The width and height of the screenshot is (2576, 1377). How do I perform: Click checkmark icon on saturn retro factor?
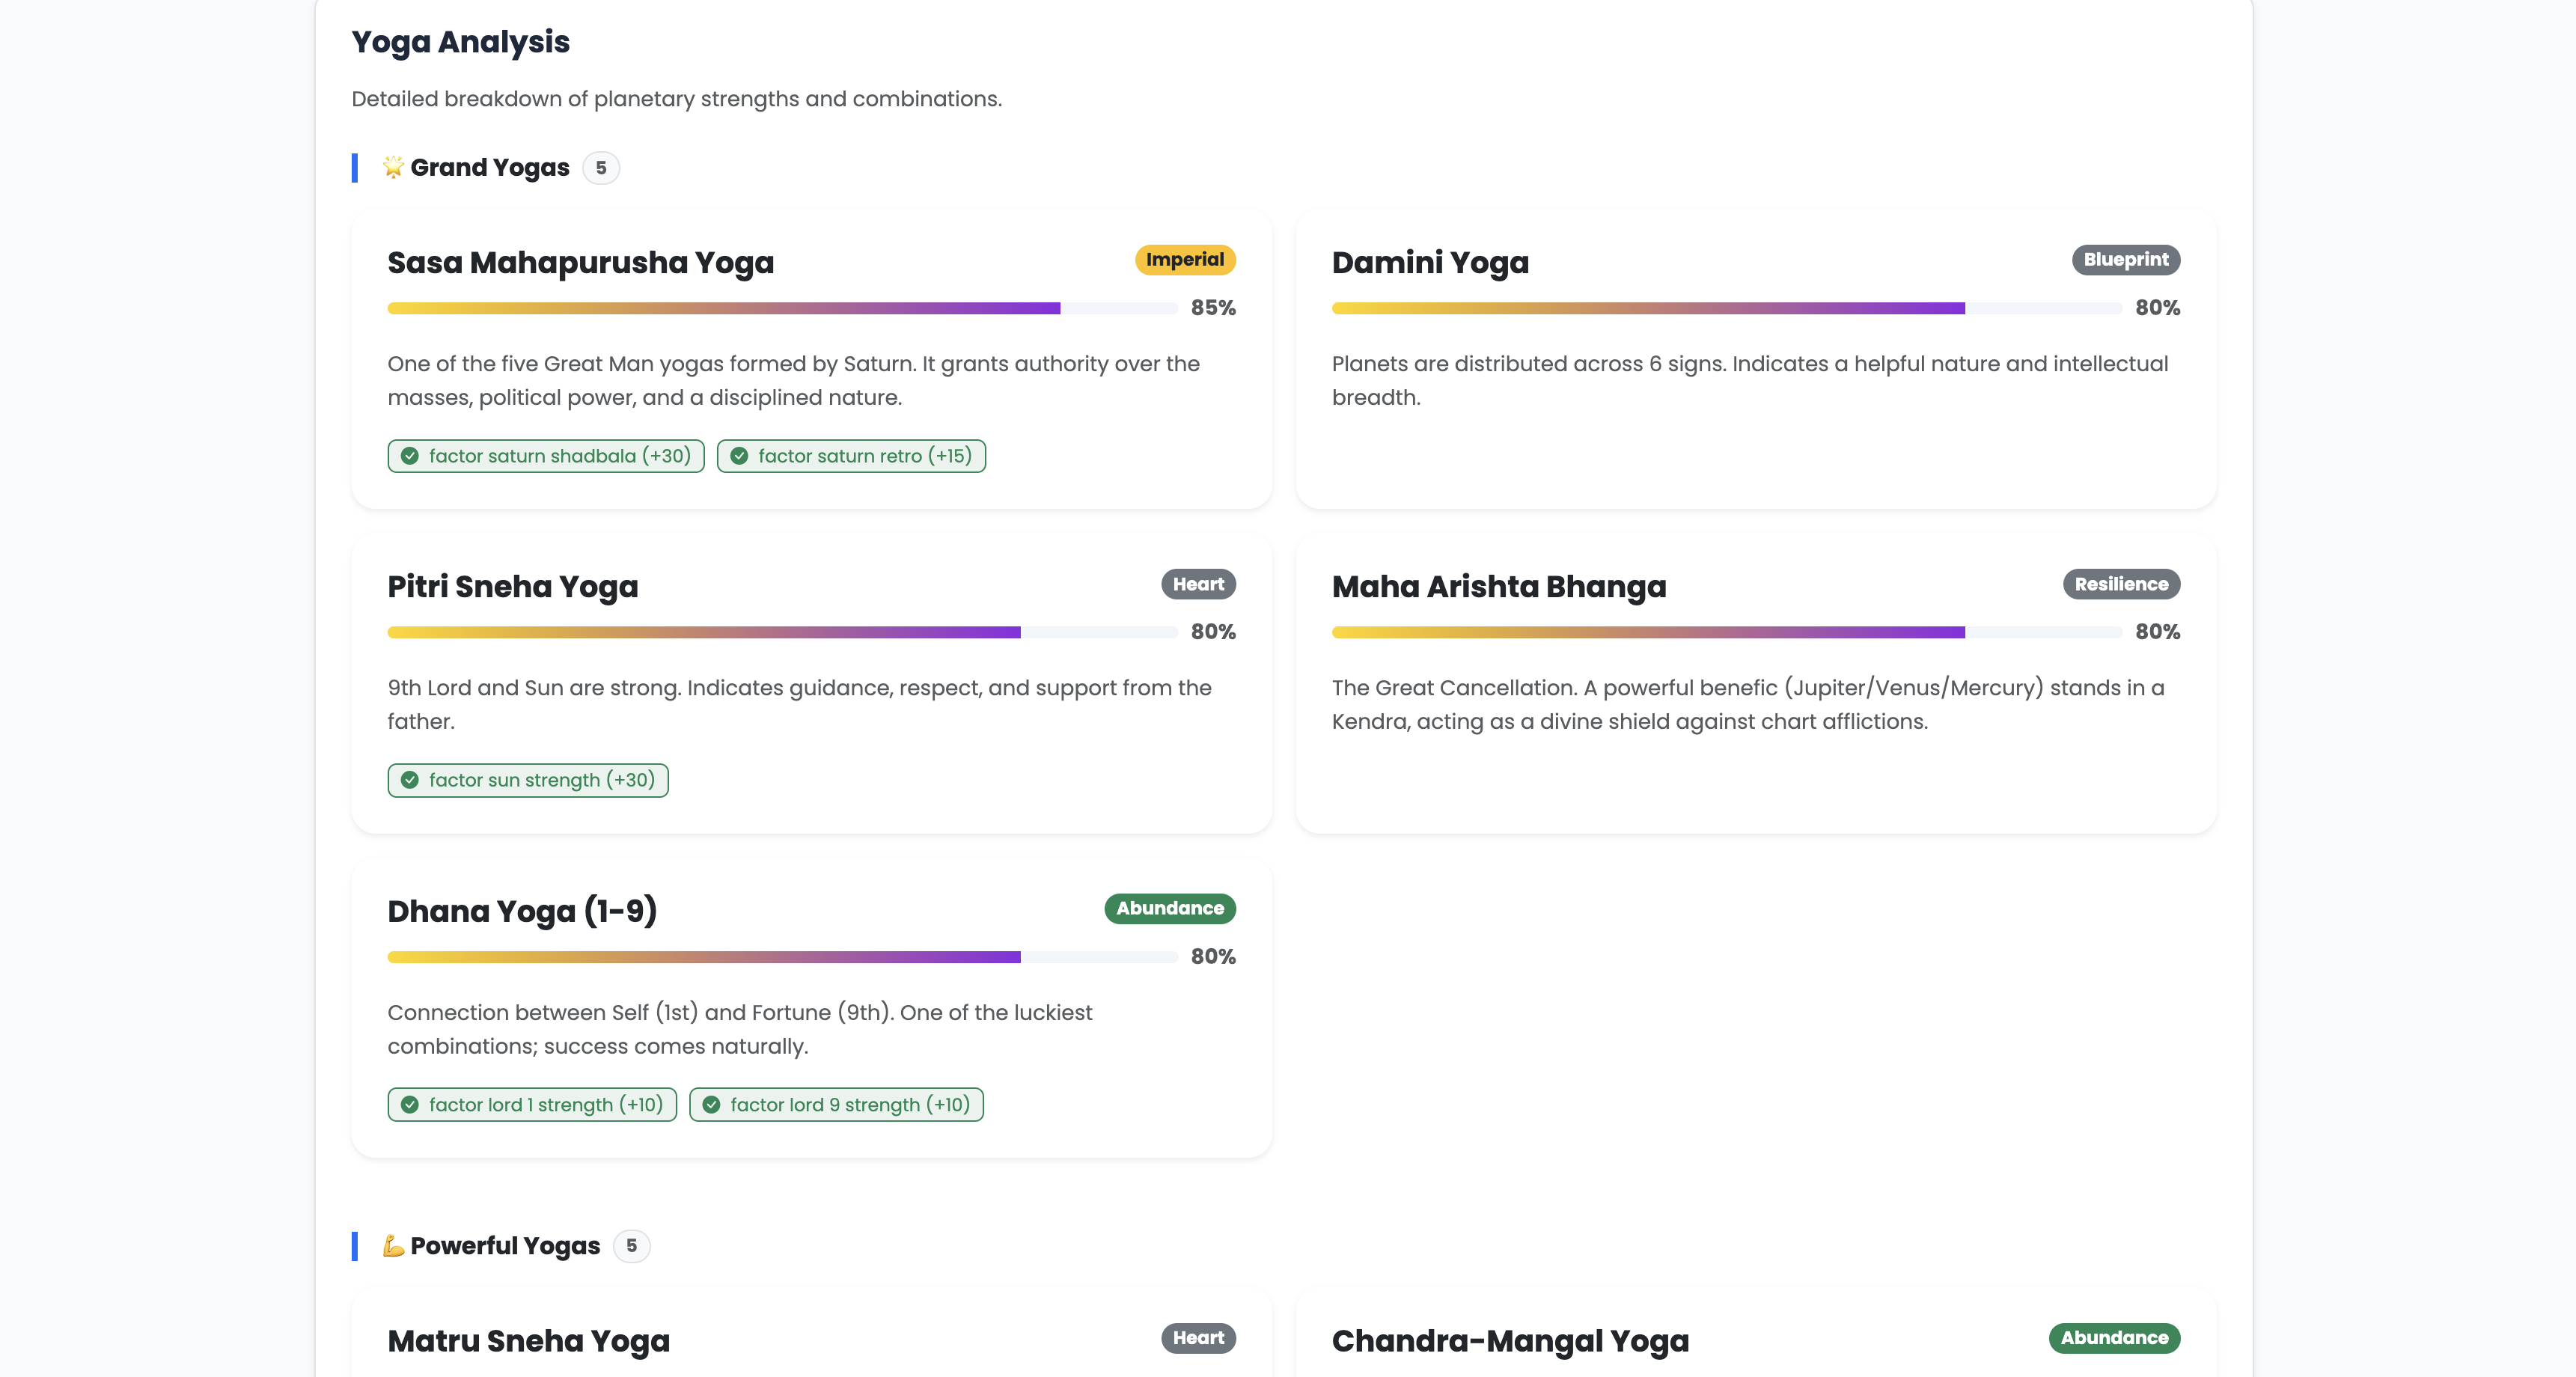[x=739, y=456]
